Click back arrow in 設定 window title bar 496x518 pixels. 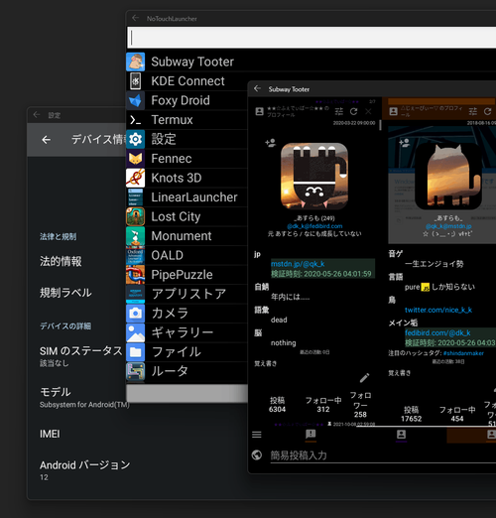(37, 115)
